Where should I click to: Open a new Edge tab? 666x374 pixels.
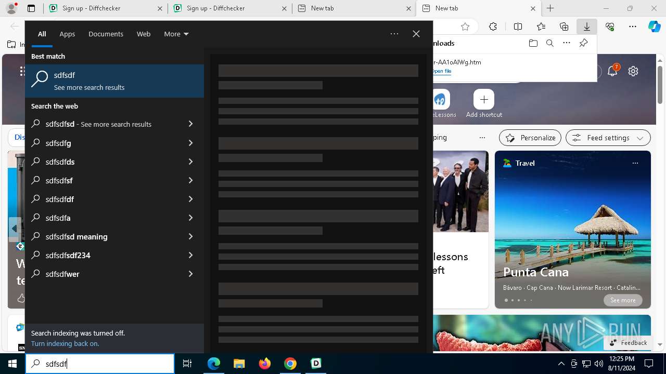[550, 8]
